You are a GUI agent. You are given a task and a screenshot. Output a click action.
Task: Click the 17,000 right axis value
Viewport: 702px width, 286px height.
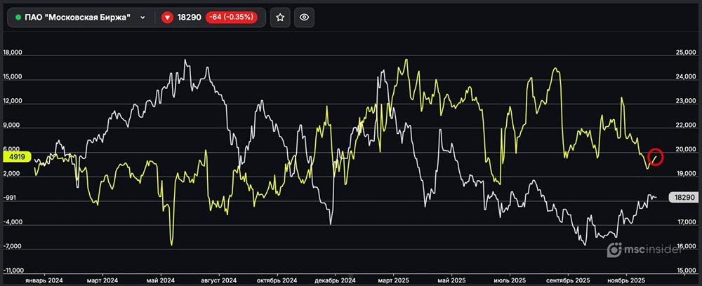[x=685, y=222]
